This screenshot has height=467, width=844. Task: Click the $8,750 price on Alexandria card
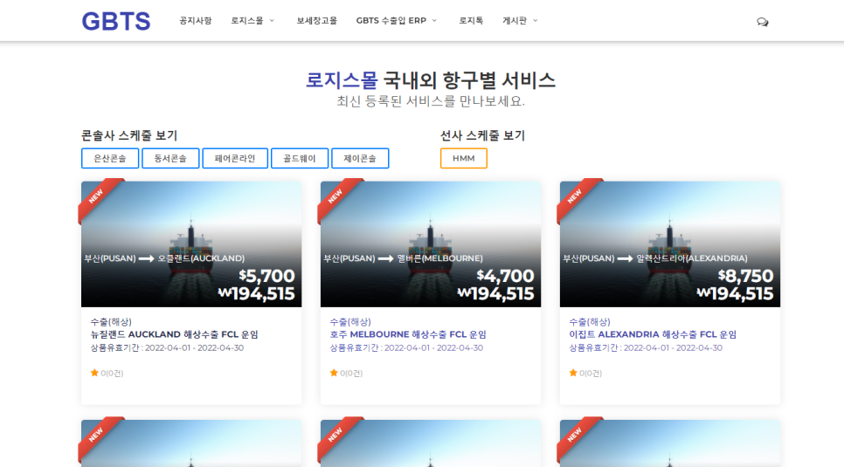[x=745, y=276]
